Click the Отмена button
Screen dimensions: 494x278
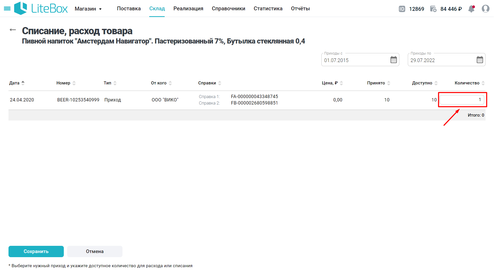(x=95, y=251)
